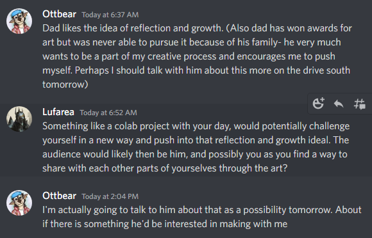
Task: Click the line starting 'audience would likely then'
Action: (x=195, y=154)
